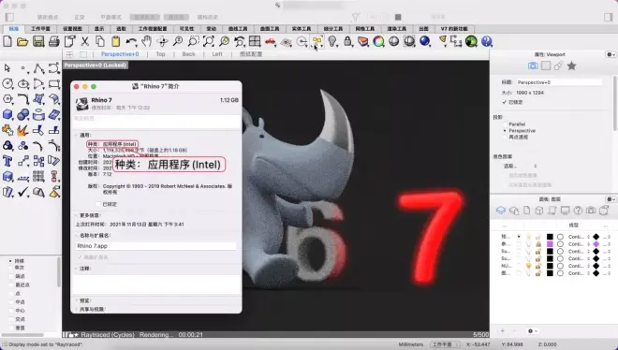Screen dimensions: 618x350
Task: Switch to the V7 的新功能 tab
Action: [x=454, y=29]
